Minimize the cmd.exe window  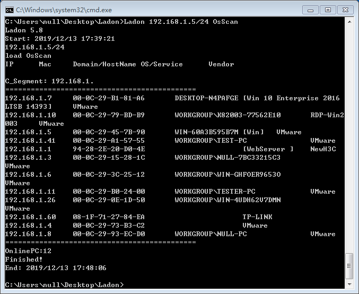(310, 10)
